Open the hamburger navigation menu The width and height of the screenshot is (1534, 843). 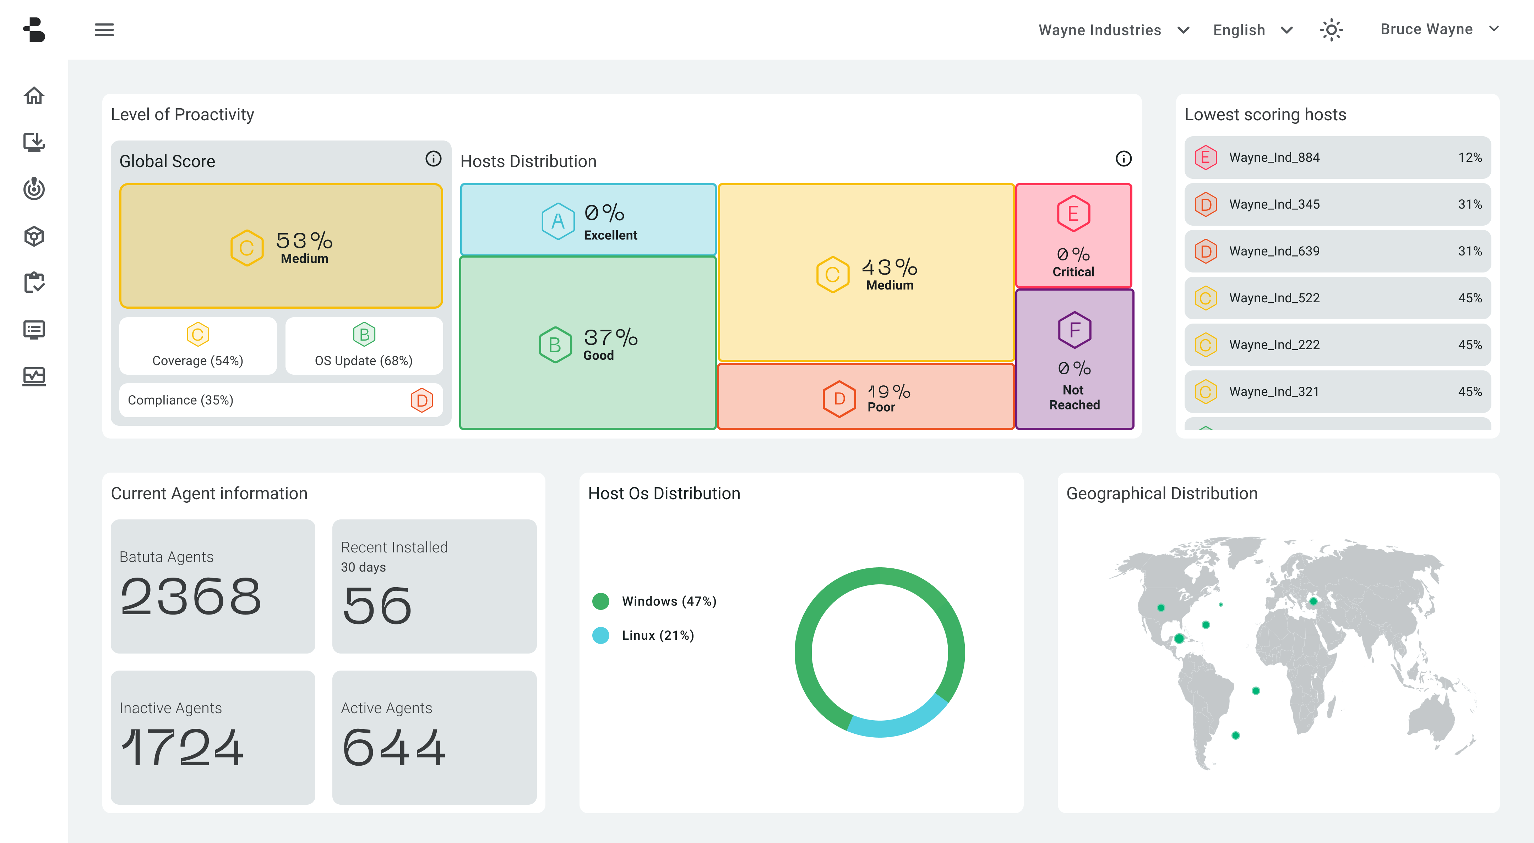104,30
